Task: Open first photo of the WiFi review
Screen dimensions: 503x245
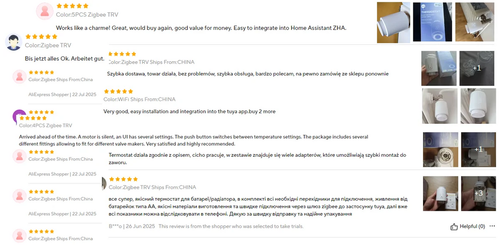Action: tap(439, 106)
